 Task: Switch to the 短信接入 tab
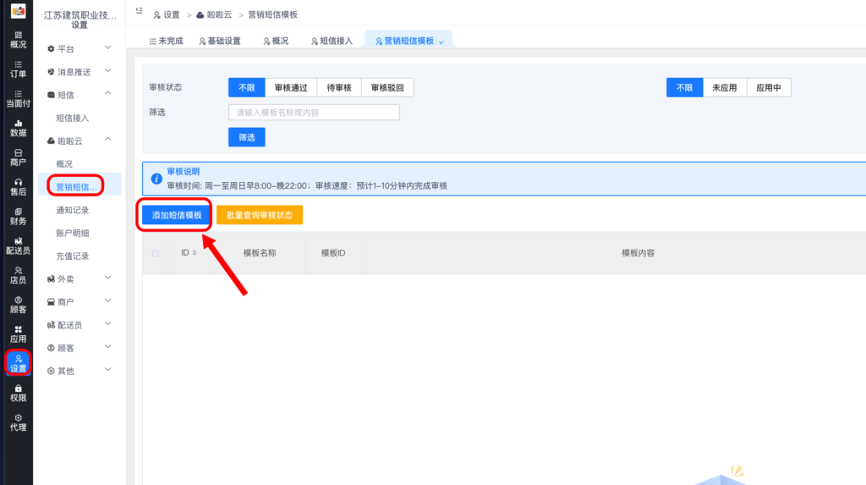click(332, 41)
